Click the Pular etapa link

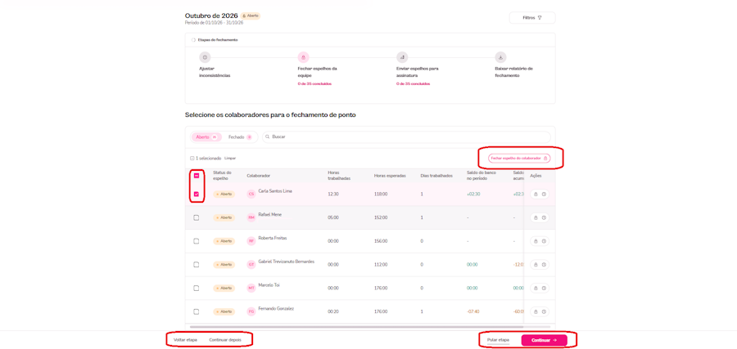(498, 340)
